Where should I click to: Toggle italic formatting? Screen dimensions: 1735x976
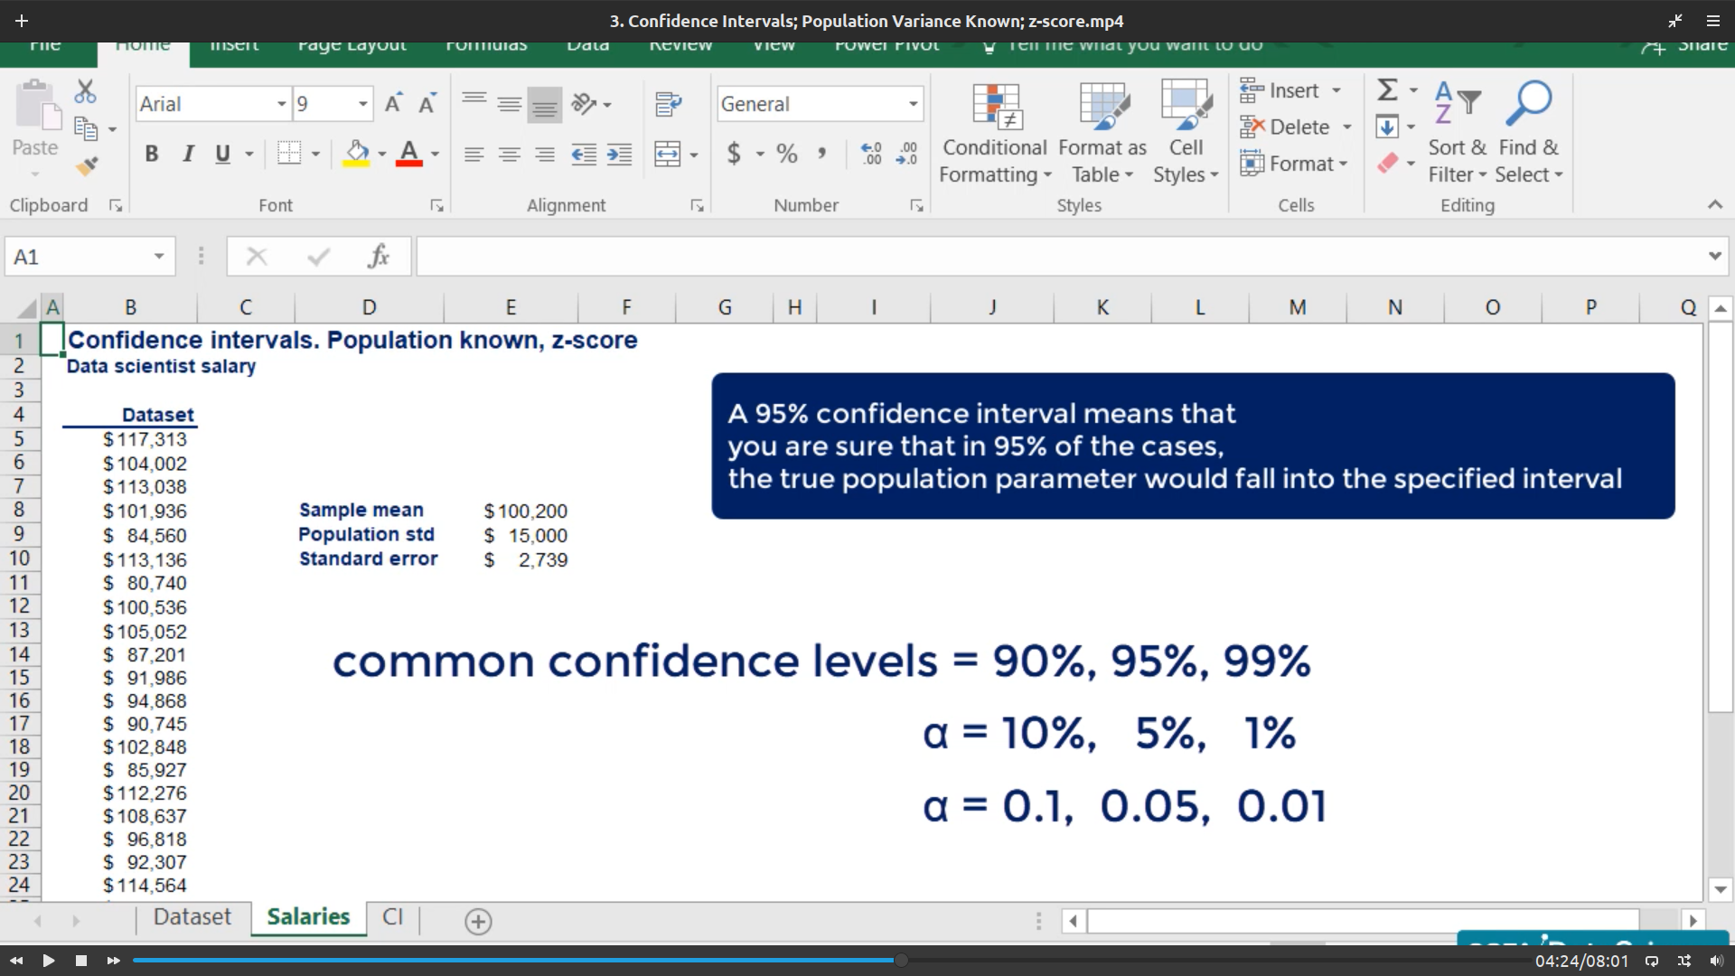(x=188, y=154)
